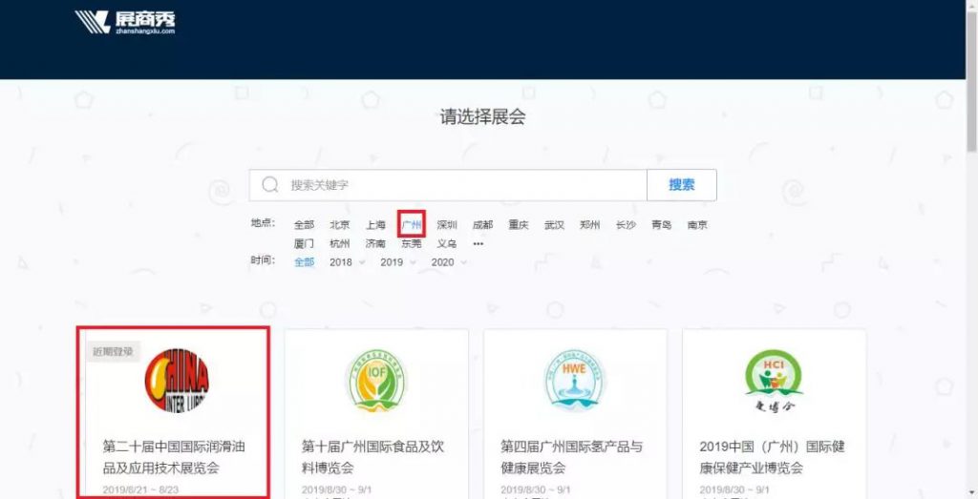Filter exhibitions by 南京
This screenshot has width=978, height=499.
(697, 225)
